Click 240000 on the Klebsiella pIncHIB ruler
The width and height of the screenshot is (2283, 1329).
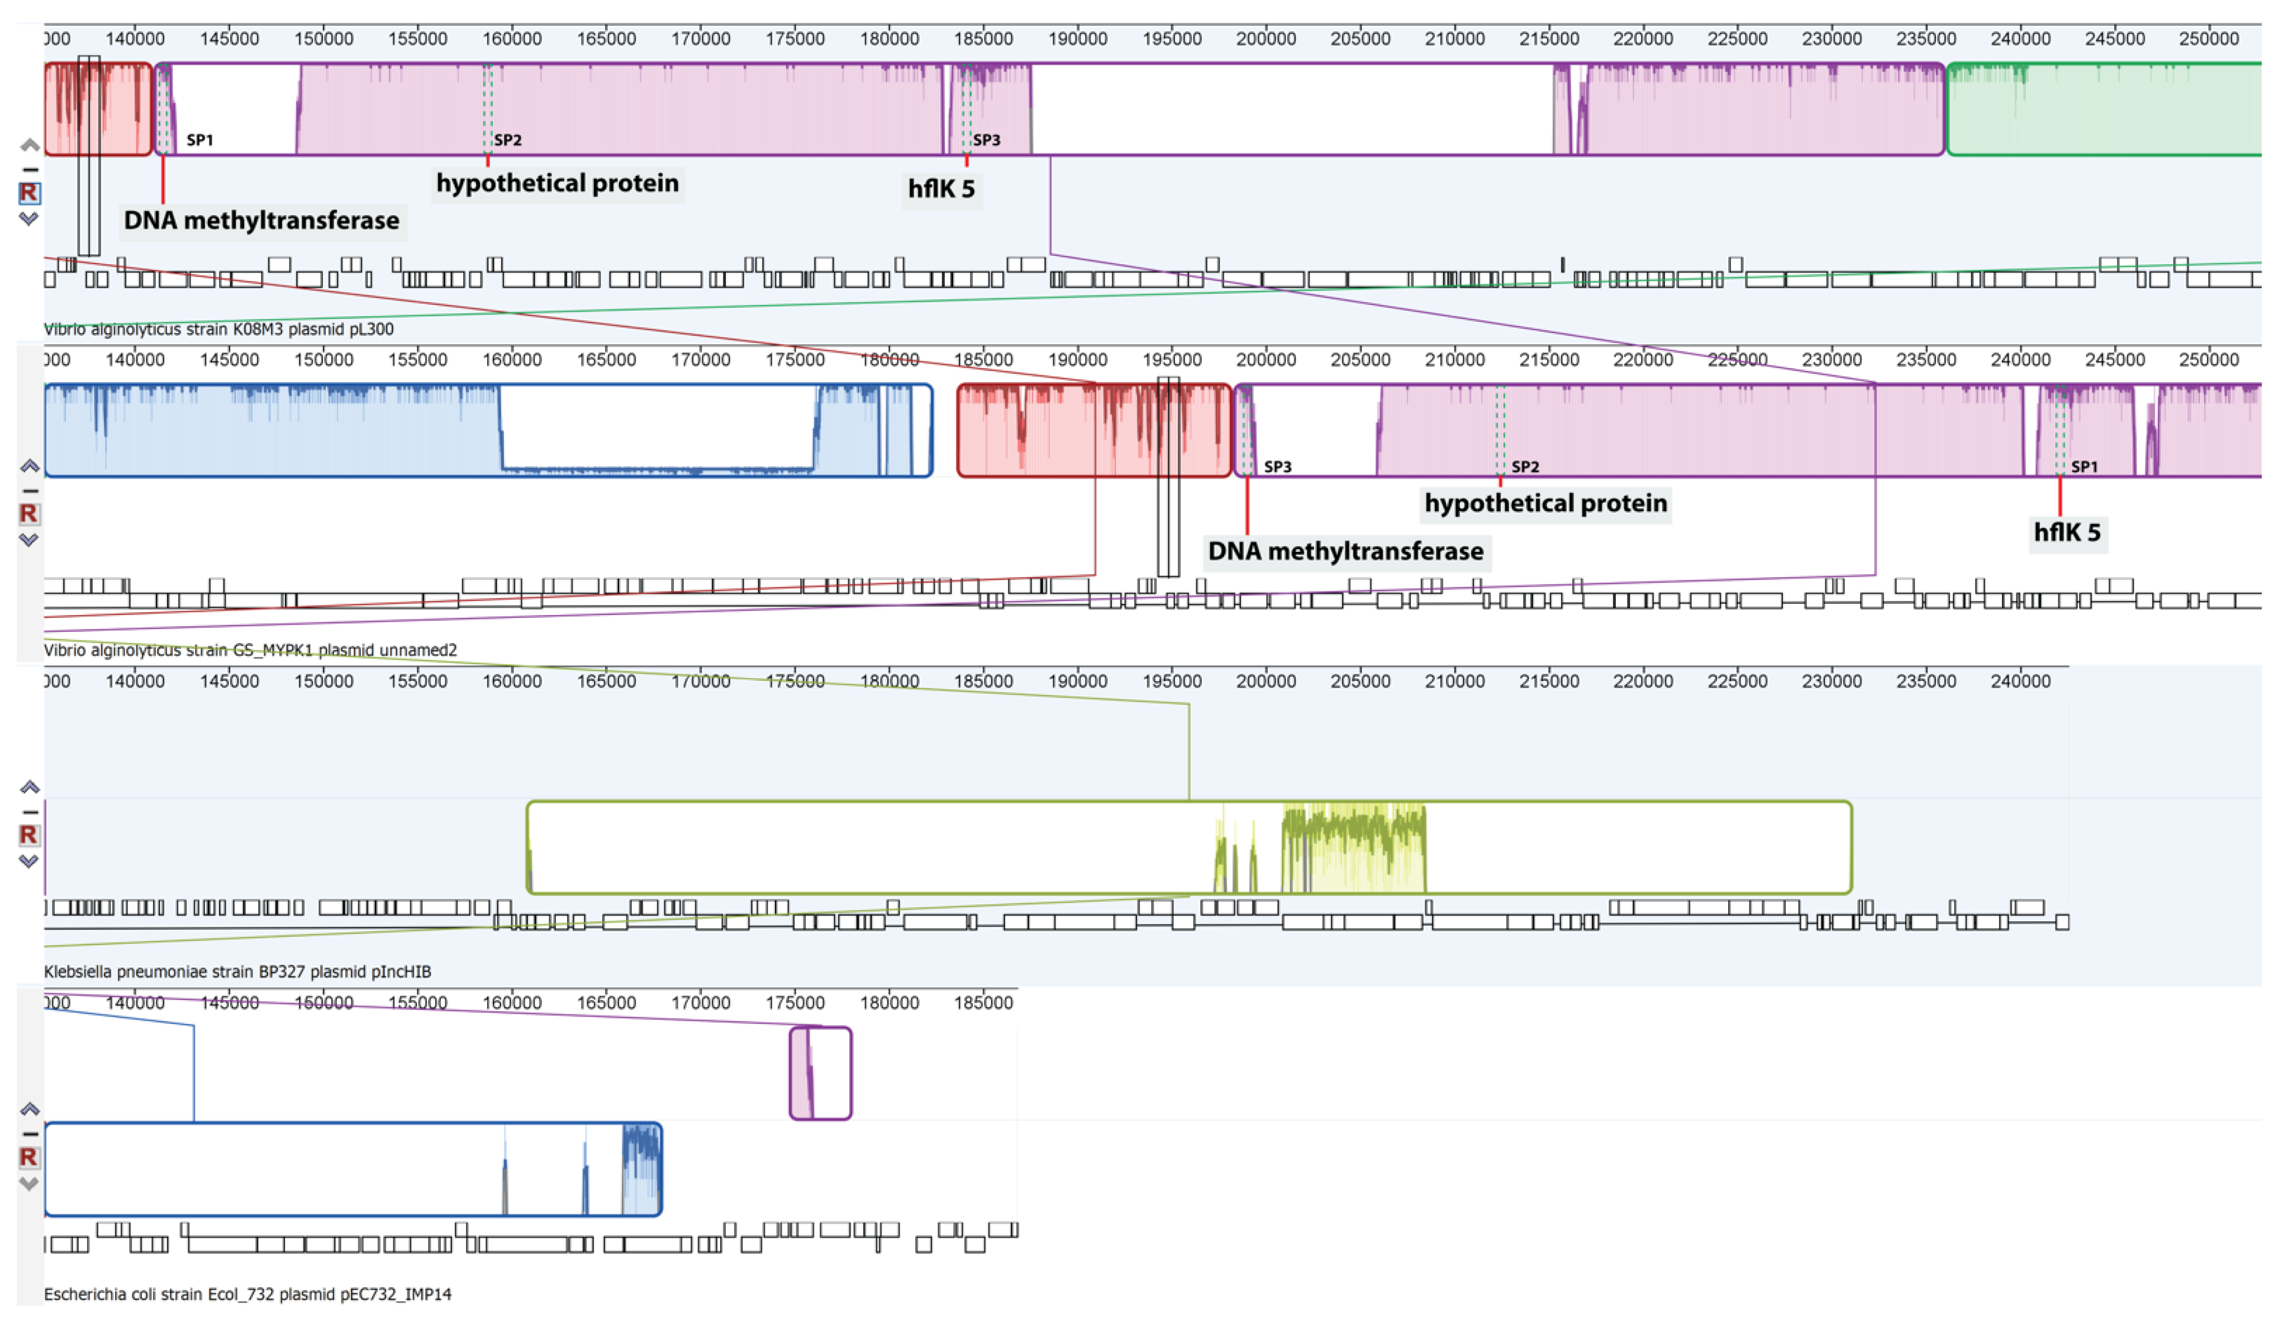point(2020,682)
